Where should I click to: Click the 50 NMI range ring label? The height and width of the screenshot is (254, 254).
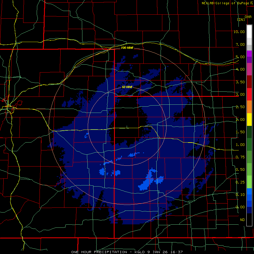(127, 87)
